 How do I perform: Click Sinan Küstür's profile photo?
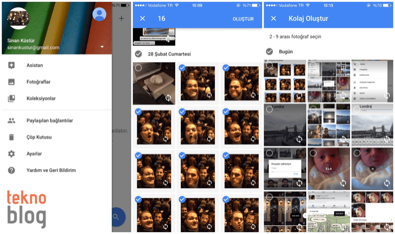pos(18,18)
